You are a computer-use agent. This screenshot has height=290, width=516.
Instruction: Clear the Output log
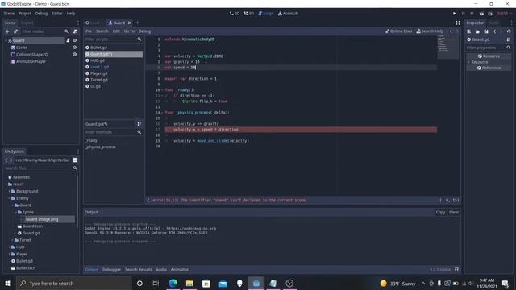click(454, 213)
